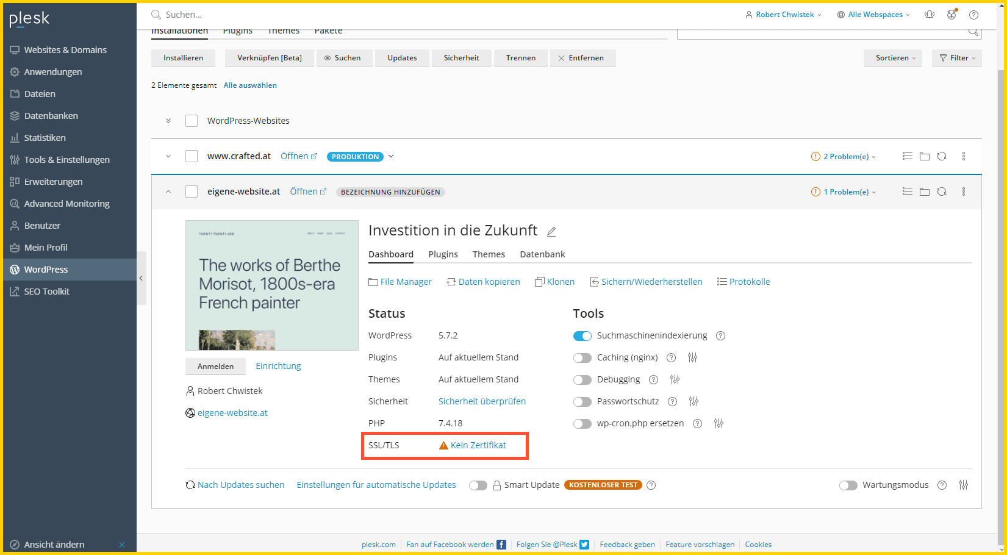The width and height of the screenshot is (1007, 555).
Task: Open Alle Webspaces dropdown
Action: [x=873, y=15]
